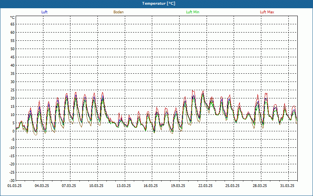Click the y-axis value 55

point(13,41)
